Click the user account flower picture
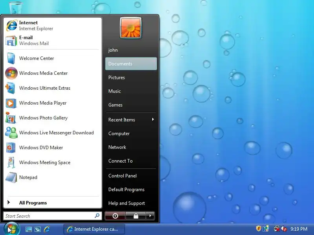Viewport: 314px width, 235px height. tap(131, 28)
